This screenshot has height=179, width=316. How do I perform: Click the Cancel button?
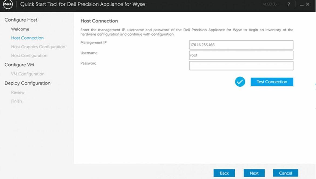click(285, 173)
